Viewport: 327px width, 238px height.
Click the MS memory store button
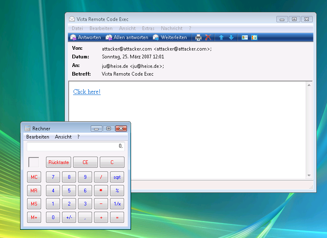34,204
